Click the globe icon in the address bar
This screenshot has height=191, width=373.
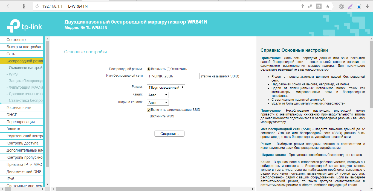click(319, 6)
